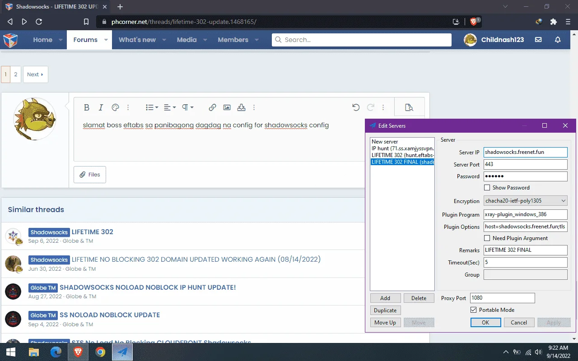Click the Duplicate server button
The height and width of the screenshot is (361, 578).
click(385, 310)
